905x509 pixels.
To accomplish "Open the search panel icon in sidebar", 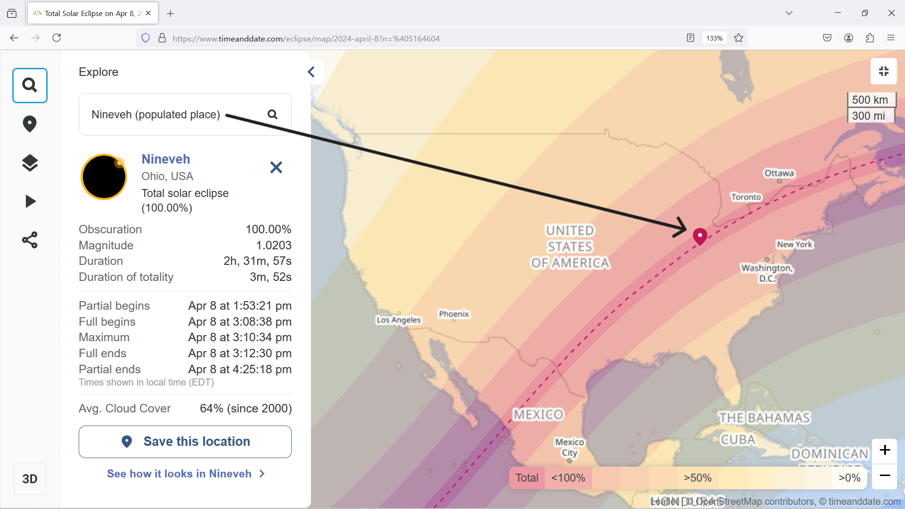I will pos(30,85).
